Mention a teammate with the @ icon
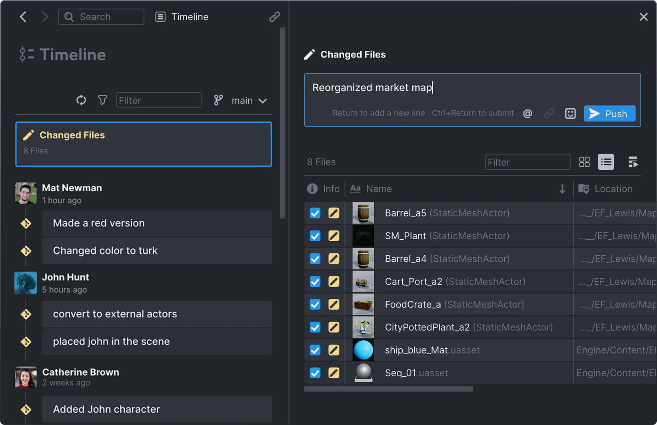Image resolution: width=657 pixels, height=425 pixels. 527,113
